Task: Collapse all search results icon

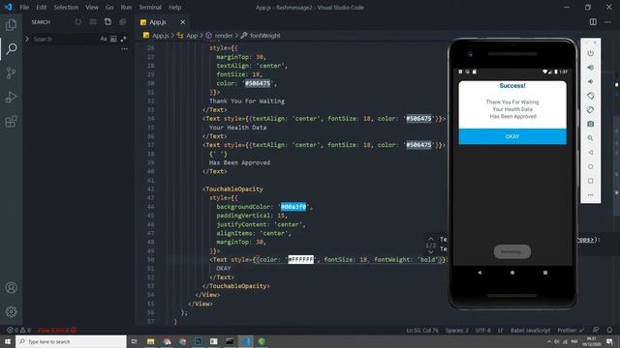Action: coord(123,22)
